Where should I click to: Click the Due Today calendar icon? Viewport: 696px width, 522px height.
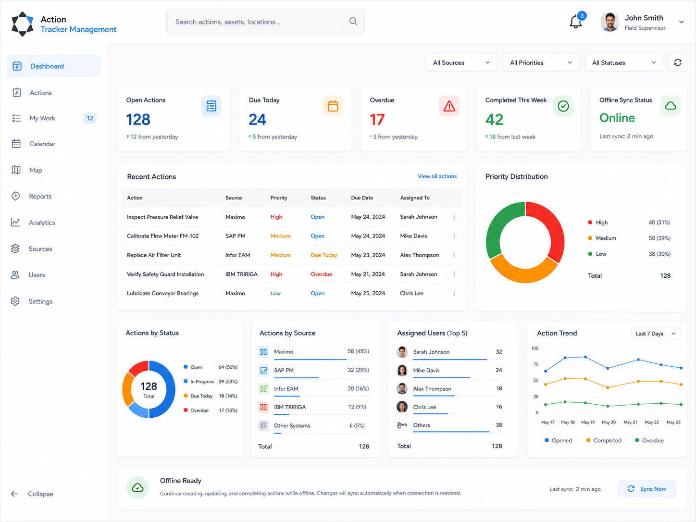tap(333, 106)
